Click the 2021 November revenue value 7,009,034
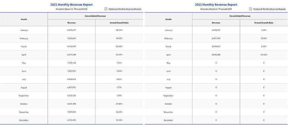288x126 pixels. coord(71,112)
